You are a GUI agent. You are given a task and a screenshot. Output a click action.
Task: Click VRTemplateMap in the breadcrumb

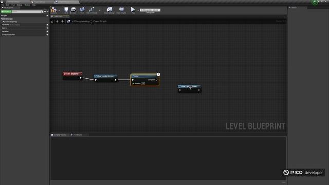point(81,21)
